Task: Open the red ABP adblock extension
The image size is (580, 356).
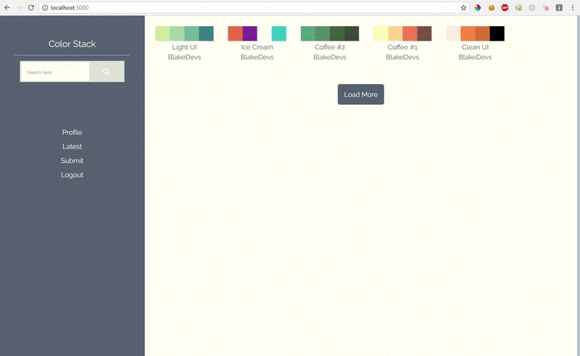Action: 505,7
